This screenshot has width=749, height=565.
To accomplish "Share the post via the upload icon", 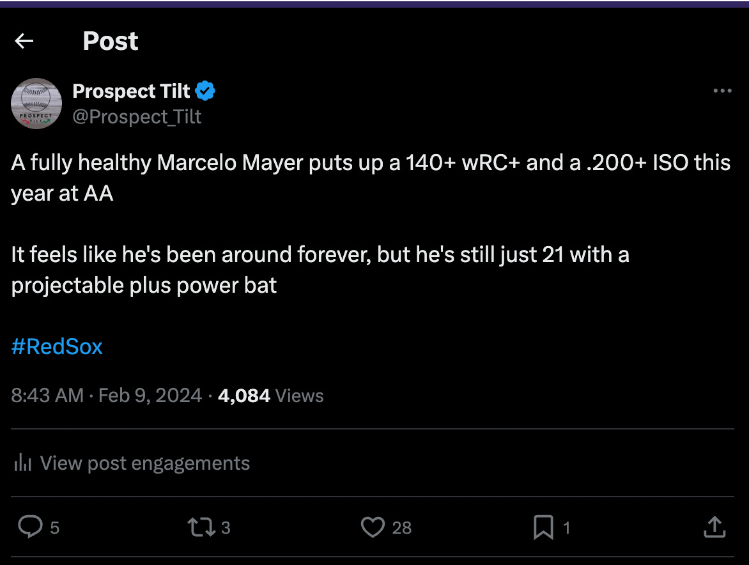I will (x=714, y=527).
